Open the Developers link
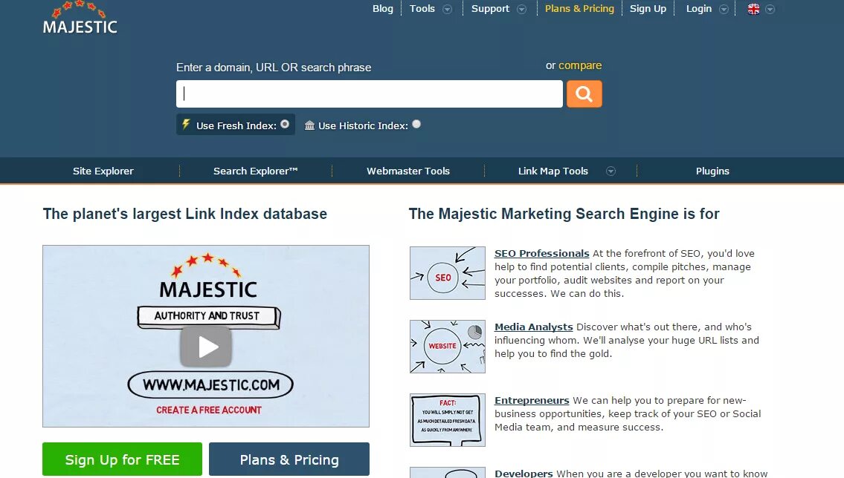 point(524,473)
